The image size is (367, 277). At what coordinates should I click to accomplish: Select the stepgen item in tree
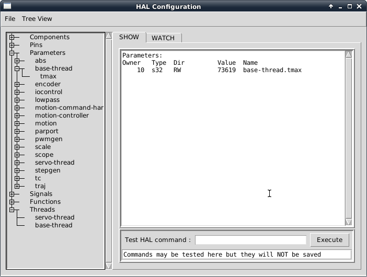[x=48, y=170]
